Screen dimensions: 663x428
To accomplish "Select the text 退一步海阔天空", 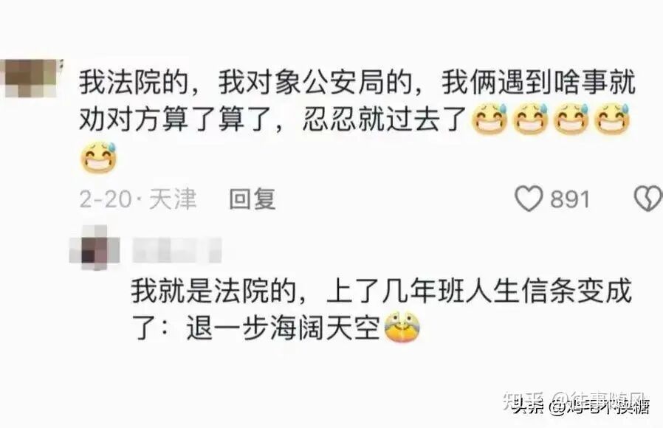I will 283,328.
